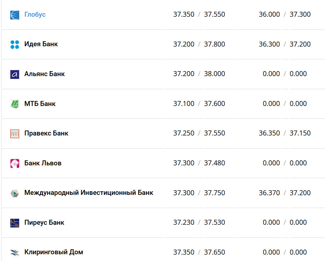Image resolution: width=325 pixels, height=261 pixels.
Task: Click the Глобус bank logo icon
Action: coord(15,15)
